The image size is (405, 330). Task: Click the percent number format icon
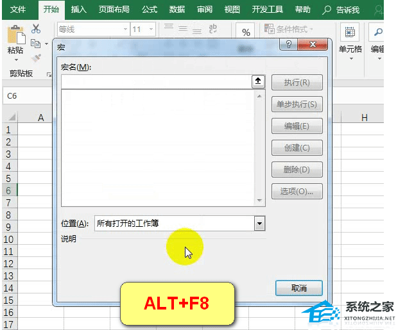(246, 32)
